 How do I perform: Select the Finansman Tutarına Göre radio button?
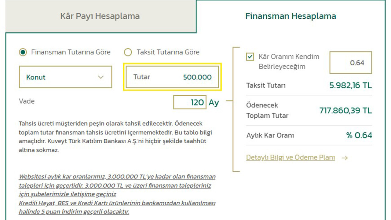tap(23, 52)
